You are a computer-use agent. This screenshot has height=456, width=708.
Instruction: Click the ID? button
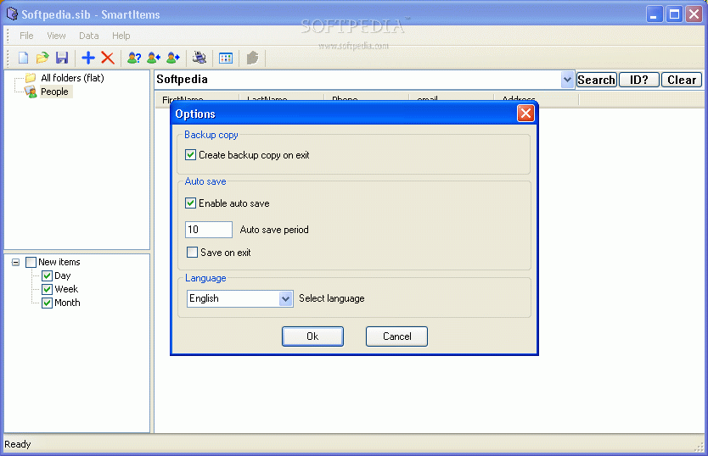pyautogui.click(x=639, y=80)
